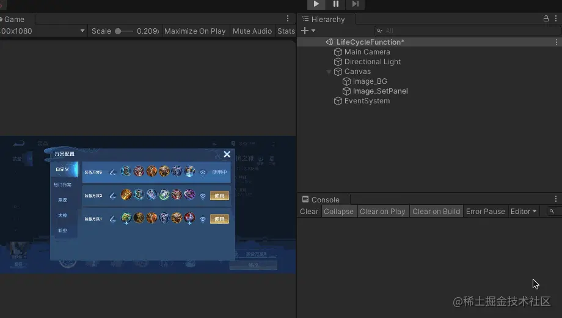562x318 pixels.
Task: Click the edit pencil icon for 装备方案2
Action: [x=112, y=196]
